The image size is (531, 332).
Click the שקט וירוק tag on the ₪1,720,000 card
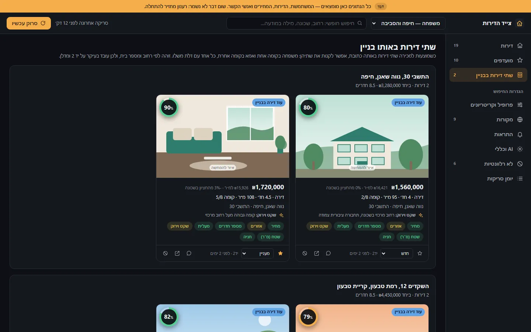click(x=180, y=226)
